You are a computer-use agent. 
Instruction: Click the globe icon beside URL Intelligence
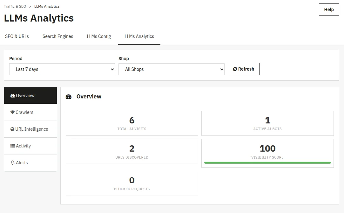pos(12,129)
